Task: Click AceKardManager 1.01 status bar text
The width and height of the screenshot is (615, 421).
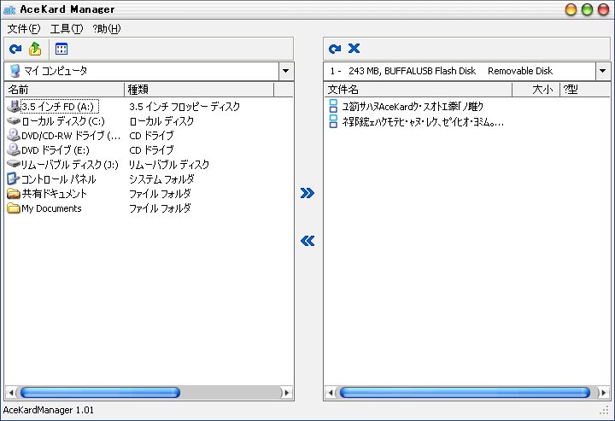Action: coord(49,410)
